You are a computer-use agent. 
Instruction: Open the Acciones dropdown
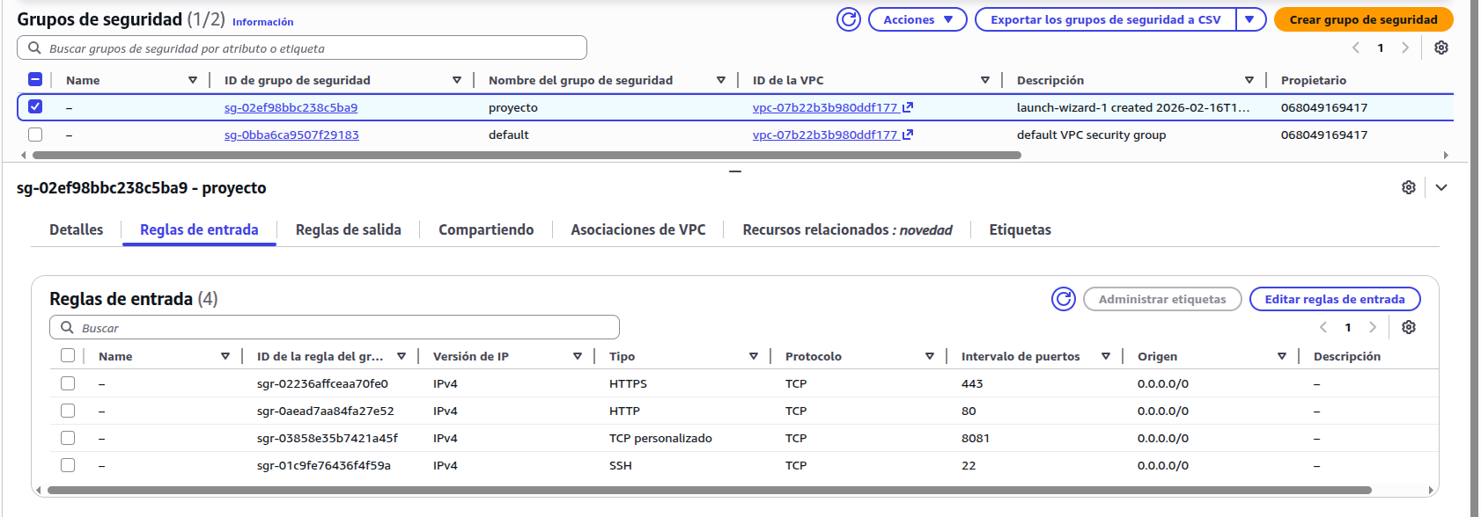click(917, 19)
